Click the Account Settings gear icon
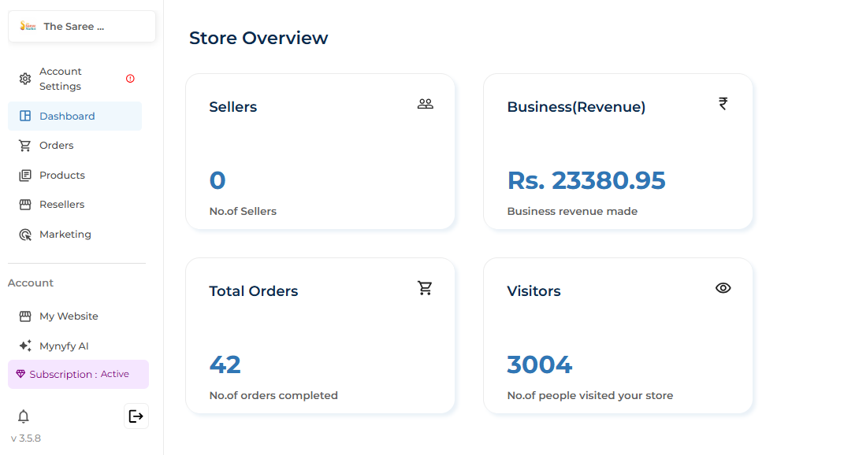The height and width of the screenshot is (455, 844). click(x=23, y=78)
